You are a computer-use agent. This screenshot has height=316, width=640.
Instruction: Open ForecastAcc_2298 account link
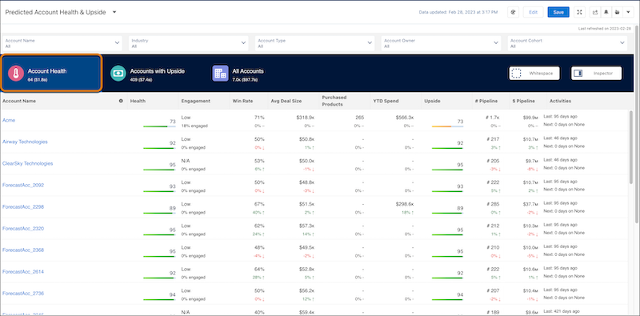click(x=23, y=206)
